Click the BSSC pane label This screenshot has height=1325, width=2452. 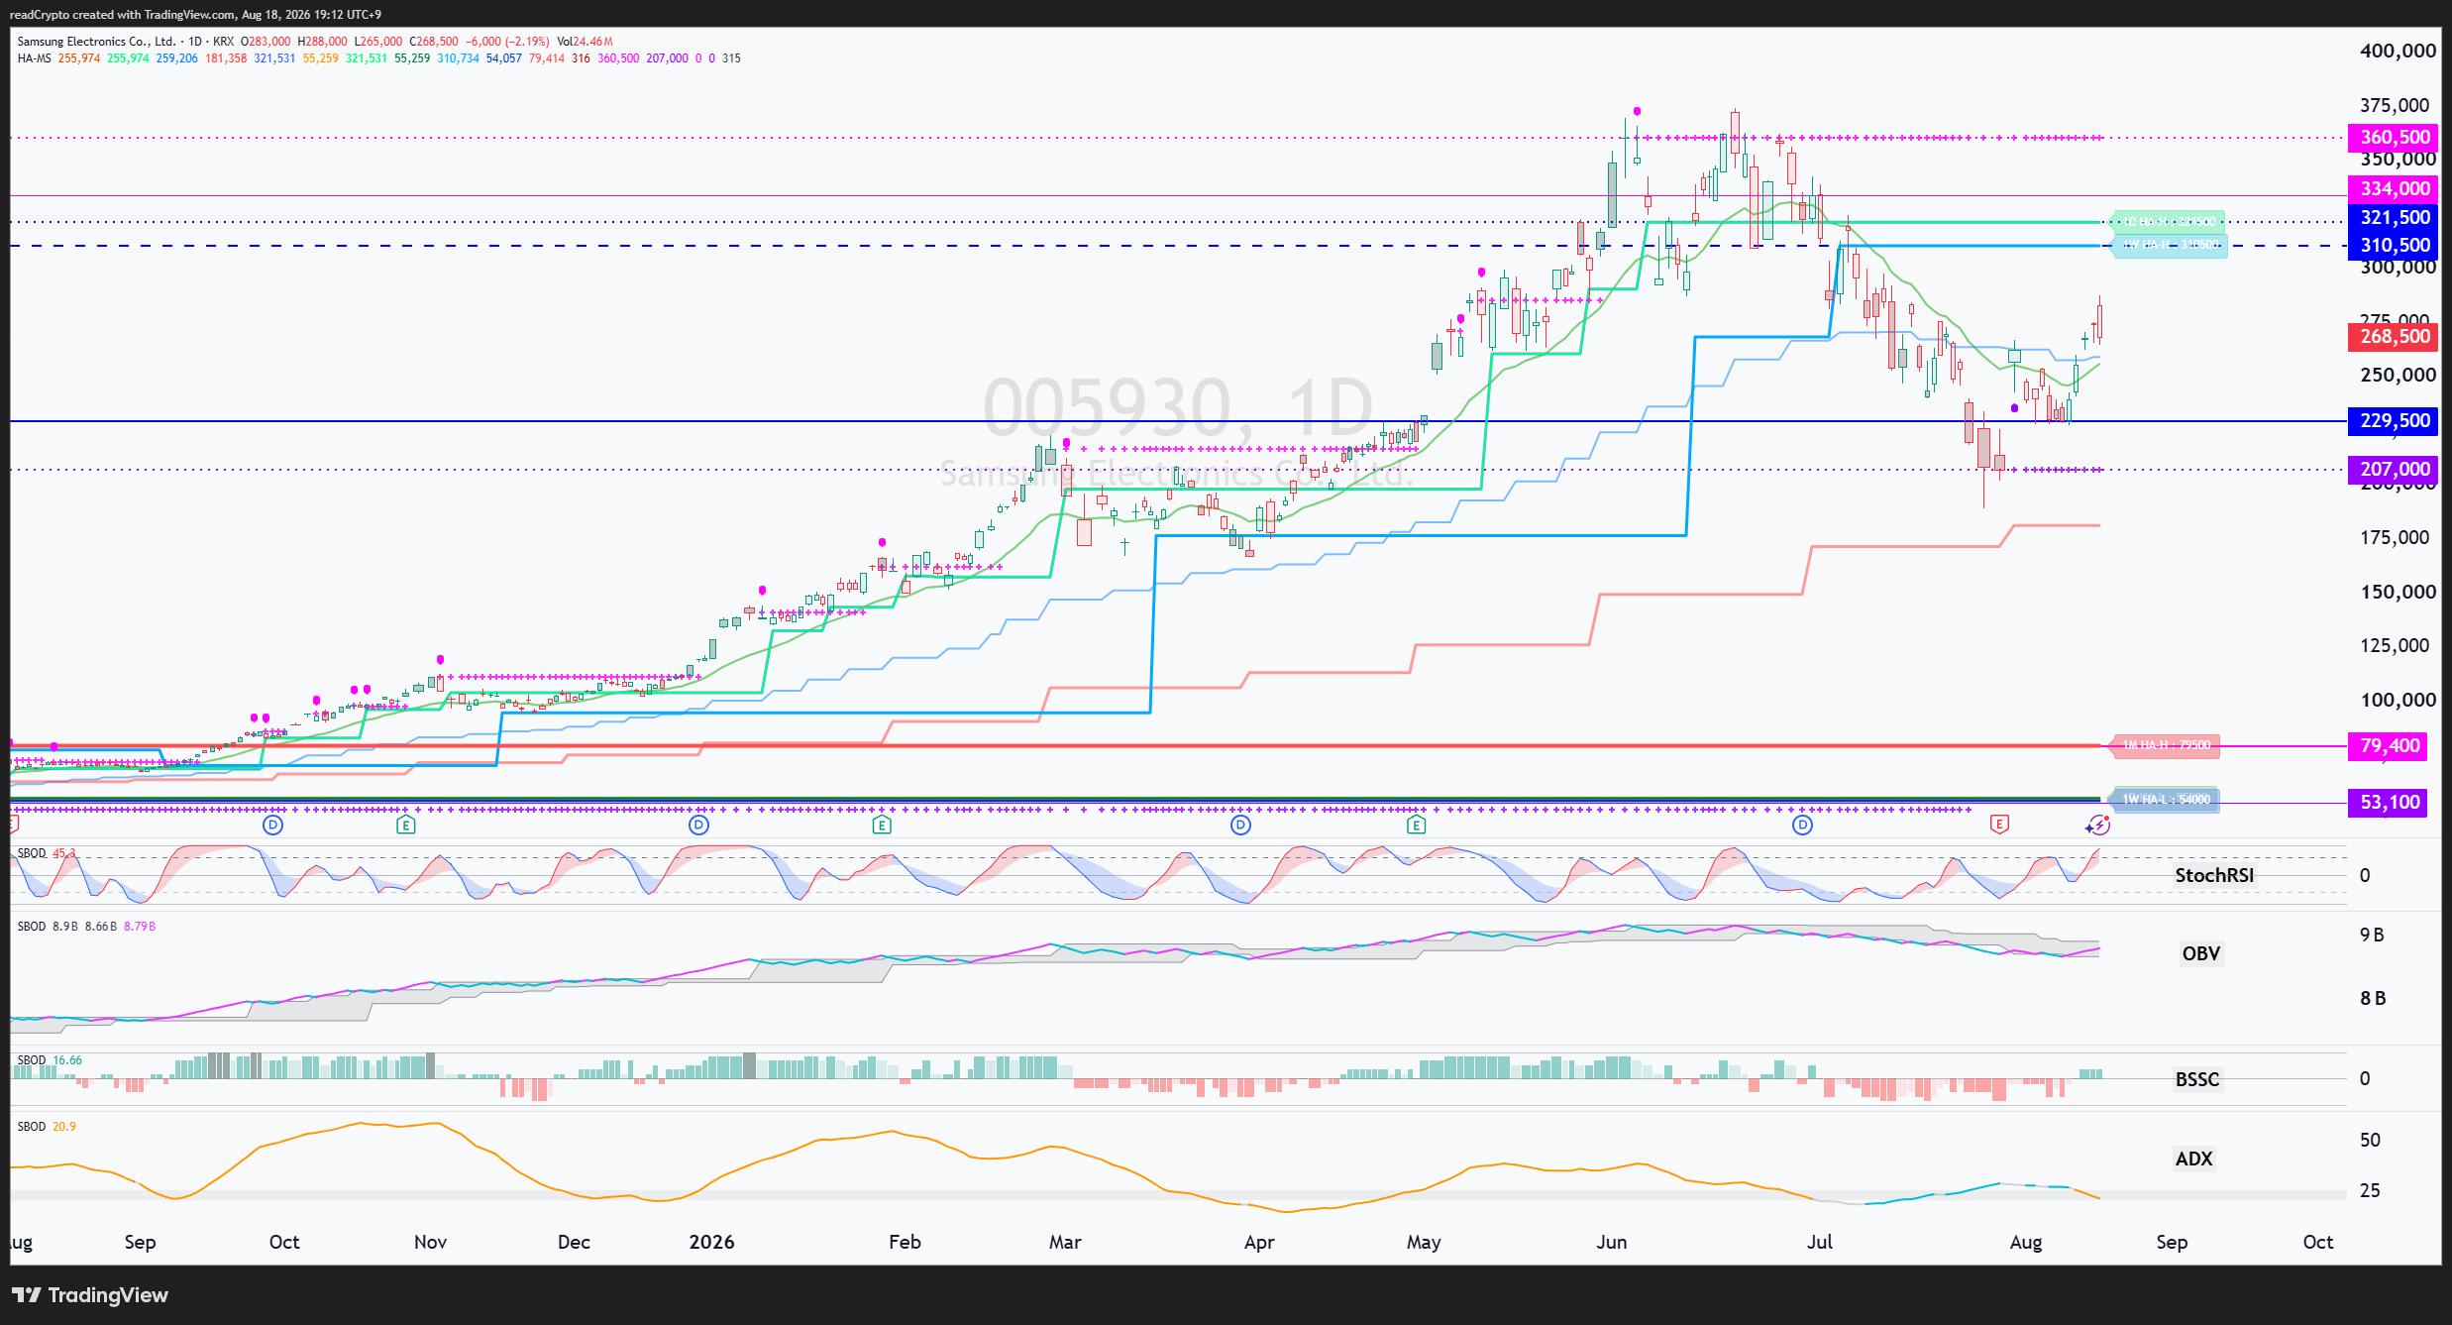point(2196,1079)
